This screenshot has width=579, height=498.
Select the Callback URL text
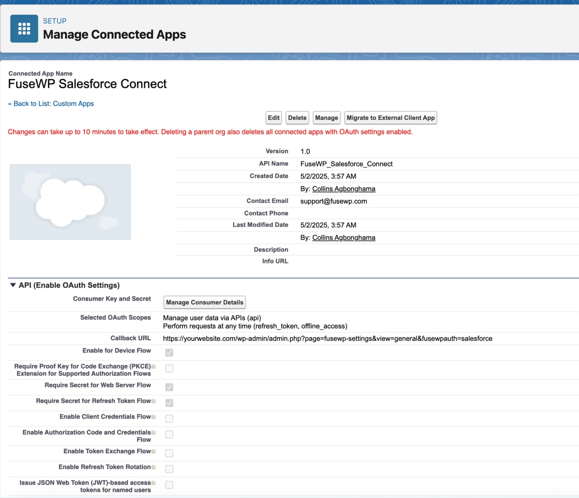327,338
